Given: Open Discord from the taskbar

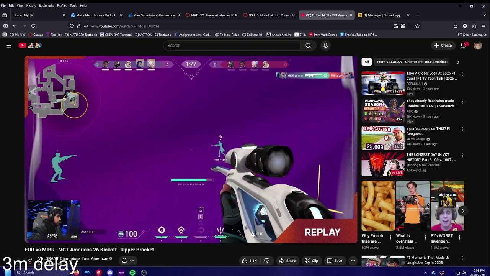Looking at the screenshot, I should pos(110,273).
